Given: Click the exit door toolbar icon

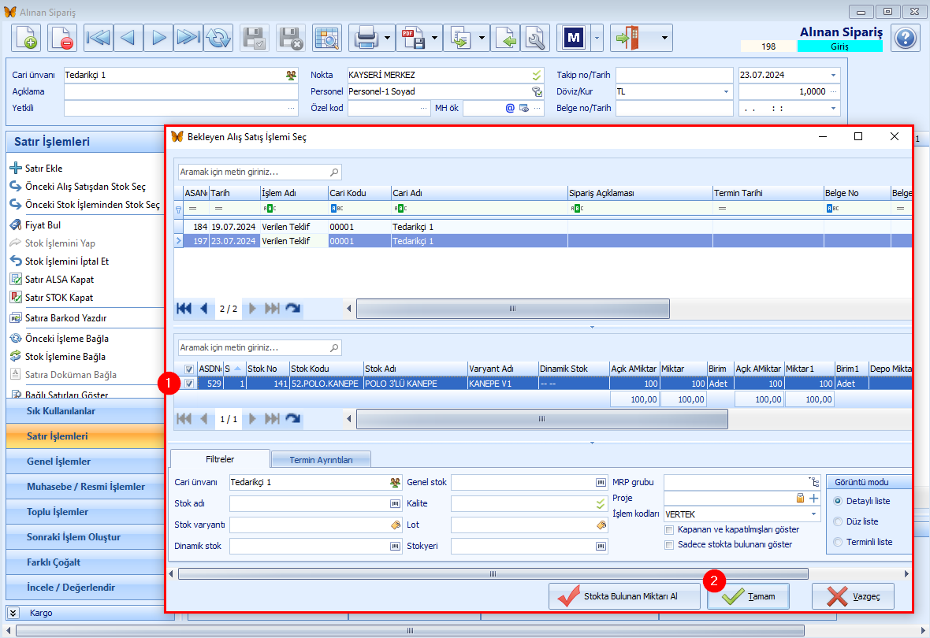Looking at the screenshot, I should click(x=628, y=39).
